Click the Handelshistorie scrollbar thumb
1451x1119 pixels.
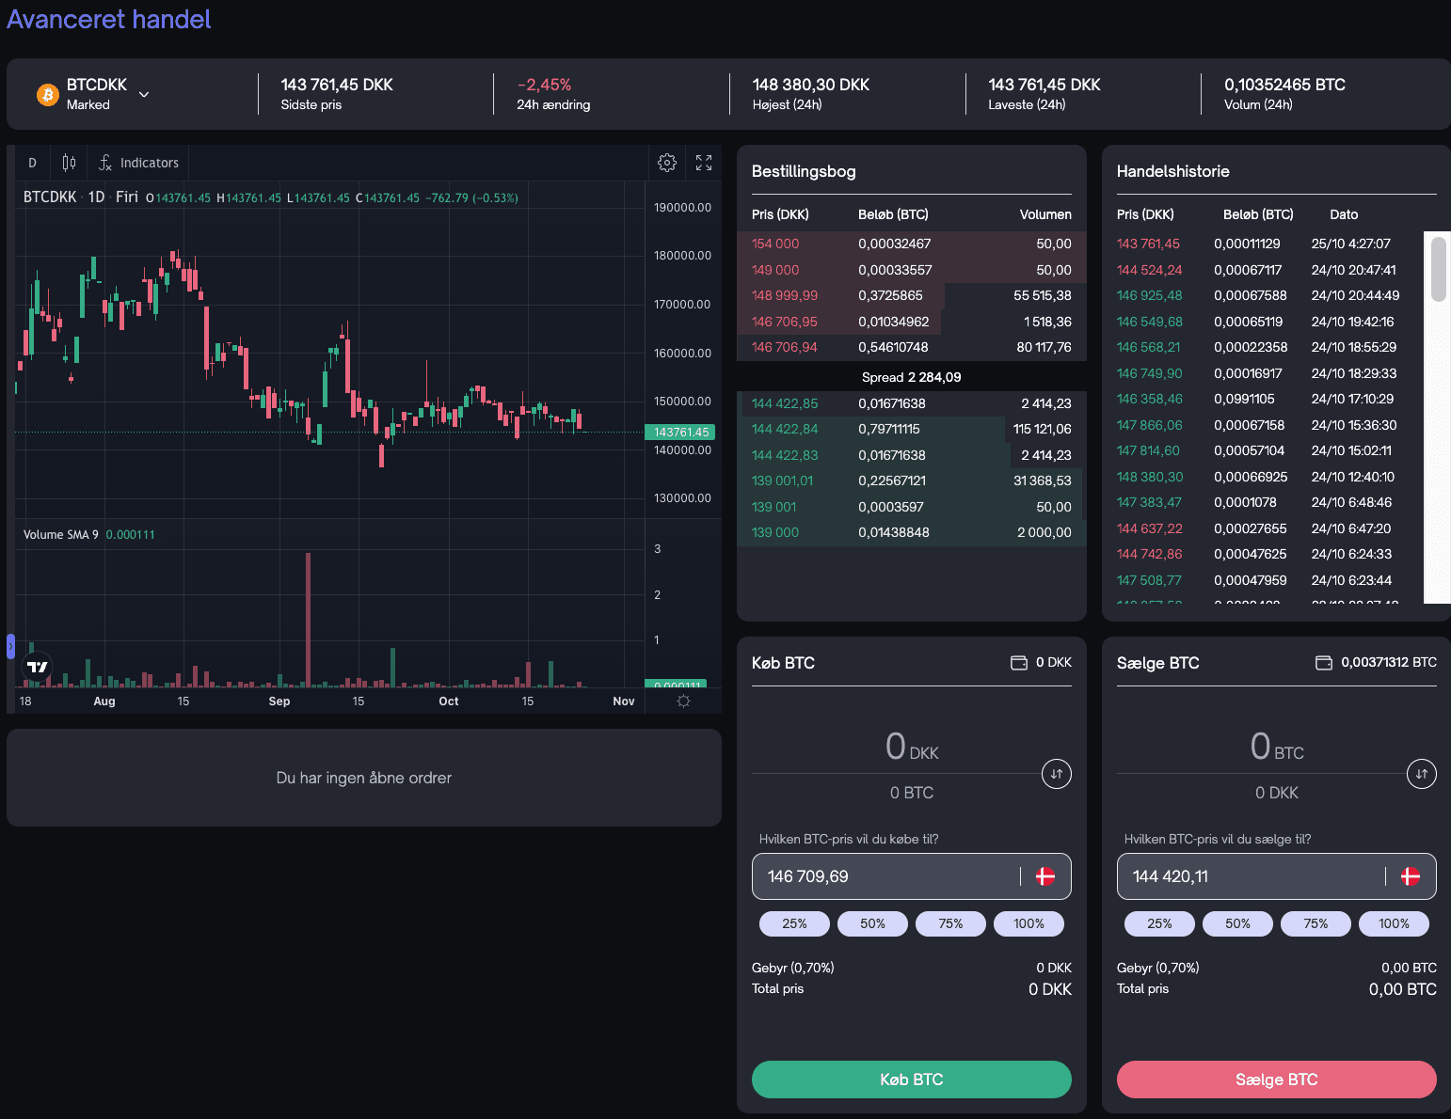[1438, 270]
